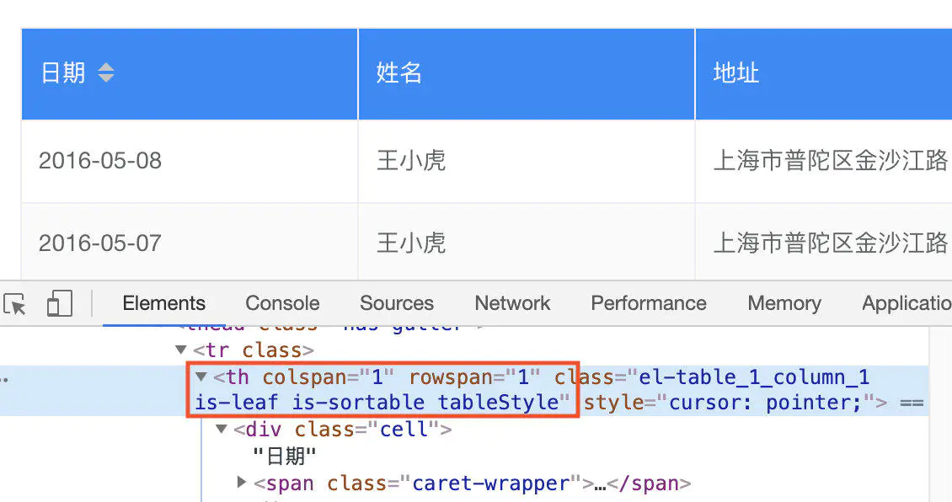
Task: Collapse the tr element in DOM tree
Action: (x=180, y=350)
